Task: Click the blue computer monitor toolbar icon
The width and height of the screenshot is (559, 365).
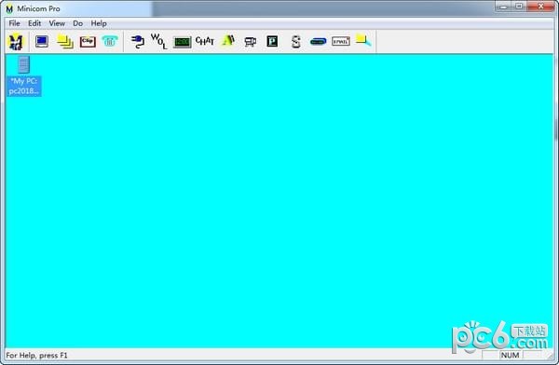Action: pos(42,42)
